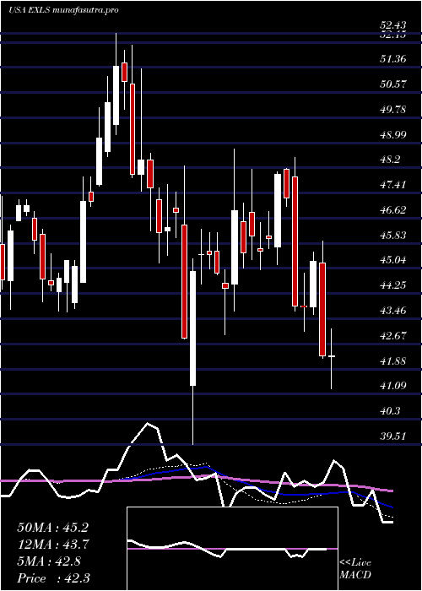Click the 45.83 price axis label
Viewport: 422px width, 591px height.
(x=393, y=236)
